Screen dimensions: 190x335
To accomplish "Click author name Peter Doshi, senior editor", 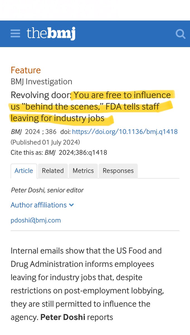I will point(47,190).
